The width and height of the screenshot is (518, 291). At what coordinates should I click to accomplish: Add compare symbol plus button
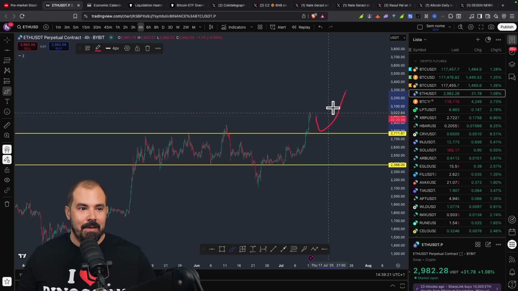click(x=46, y=27)
